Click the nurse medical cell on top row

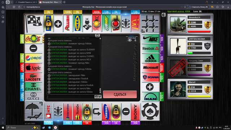87,23
